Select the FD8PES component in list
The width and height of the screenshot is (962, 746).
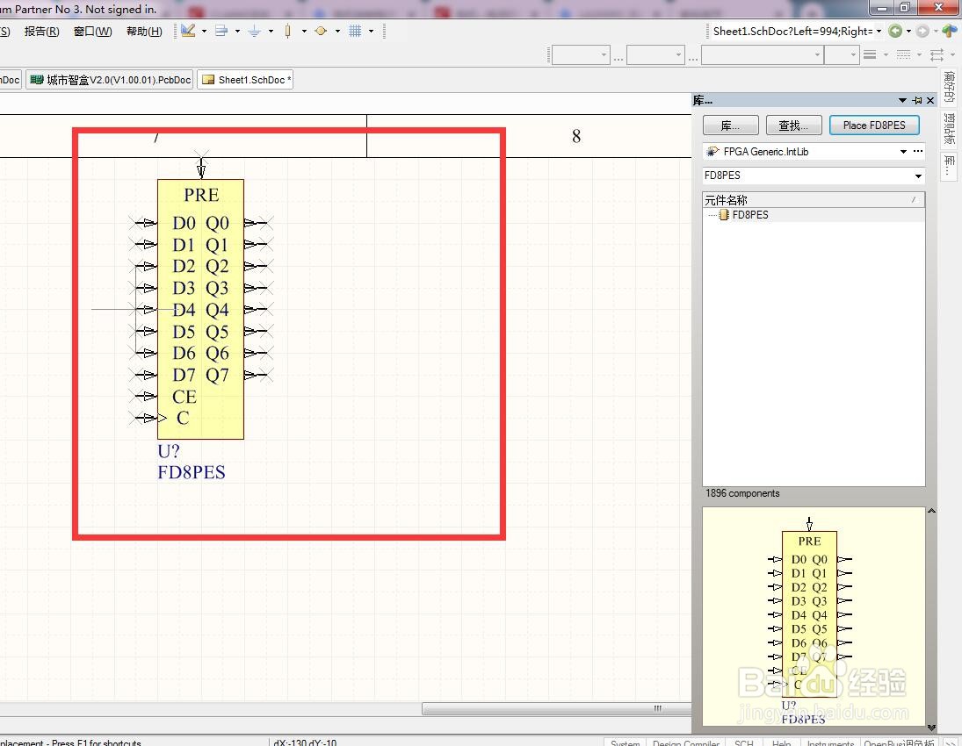point(749,214)
